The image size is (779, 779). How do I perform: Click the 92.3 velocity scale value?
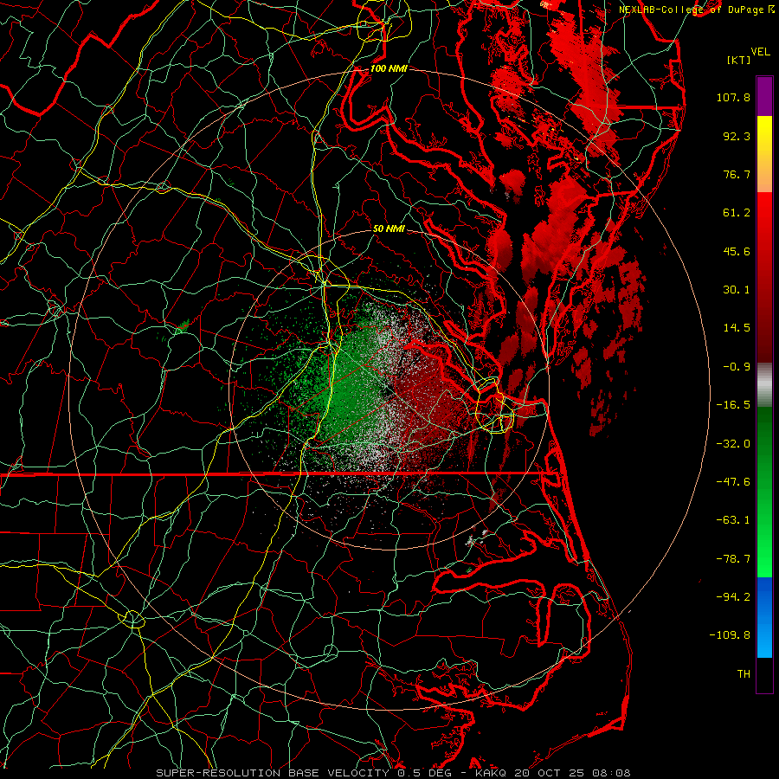(737, 136)
